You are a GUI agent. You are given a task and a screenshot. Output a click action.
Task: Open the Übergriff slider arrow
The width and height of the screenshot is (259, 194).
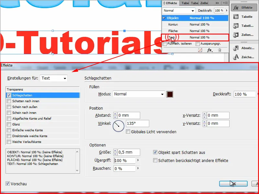(138, 160)
